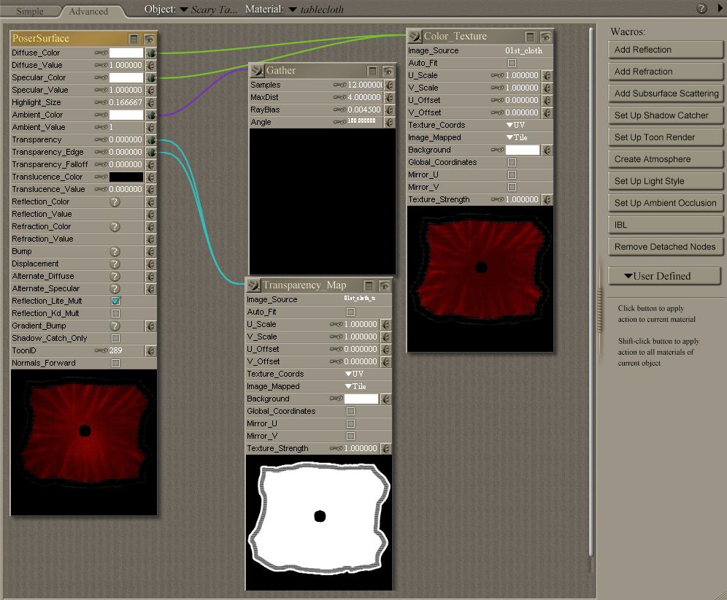Viewport: 727px width, 600px height.
Task: Click the Reflection_Color plug connector icon
Action: pyautogui.click(x=150, y=202)
